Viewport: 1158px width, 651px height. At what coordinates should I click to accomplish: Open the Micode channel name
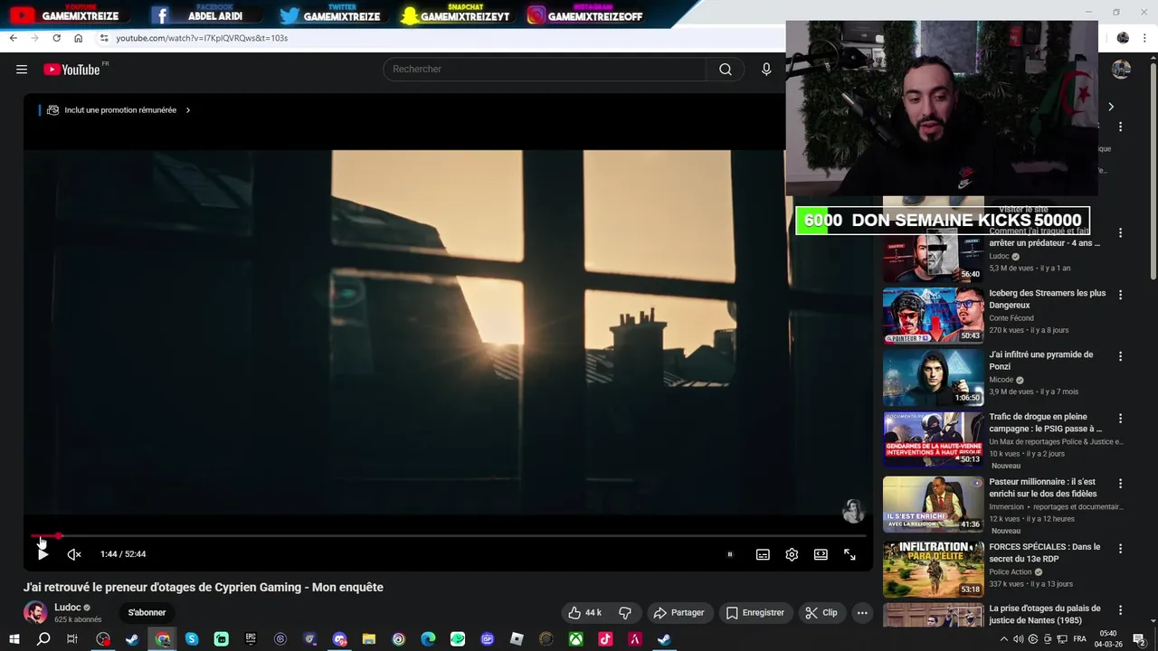click(1001, 380)
